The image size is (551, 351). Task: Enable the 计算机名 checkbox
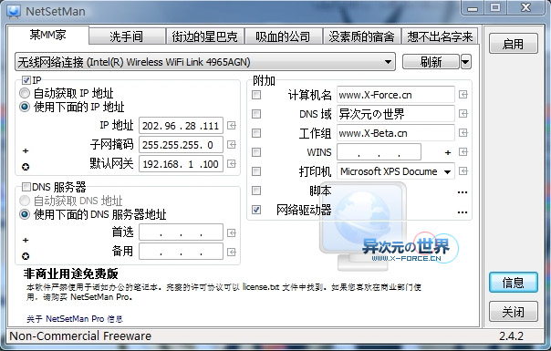(256, 95)
